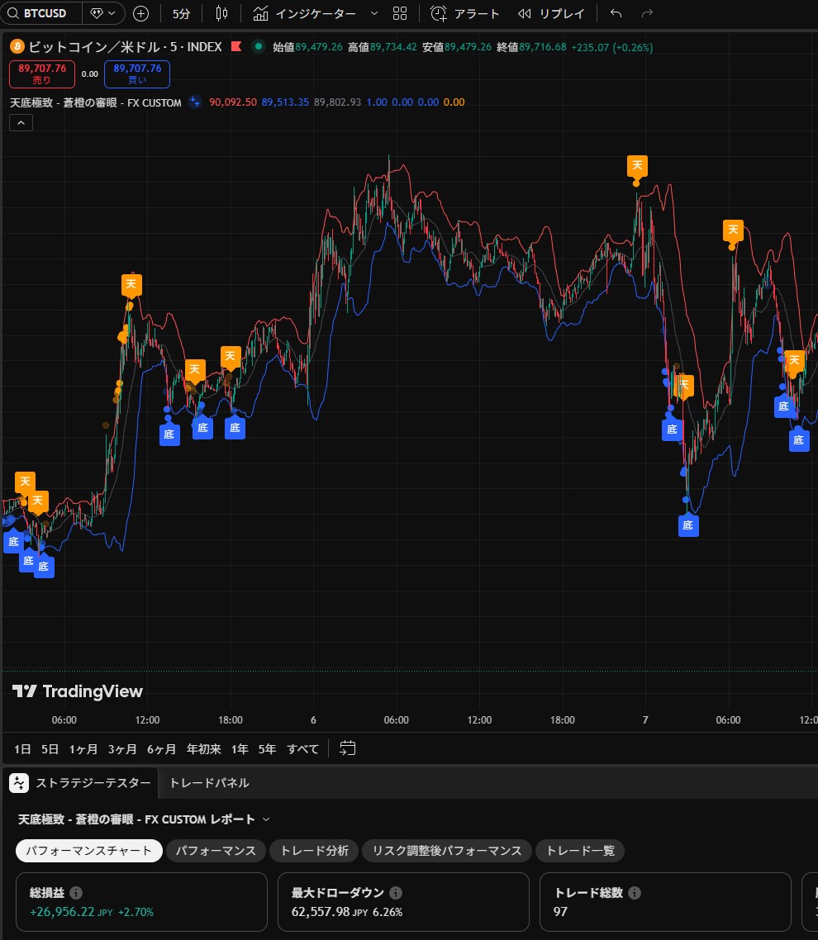
Task: Open the 5分 time interval selector
Action: pos(181,13)
